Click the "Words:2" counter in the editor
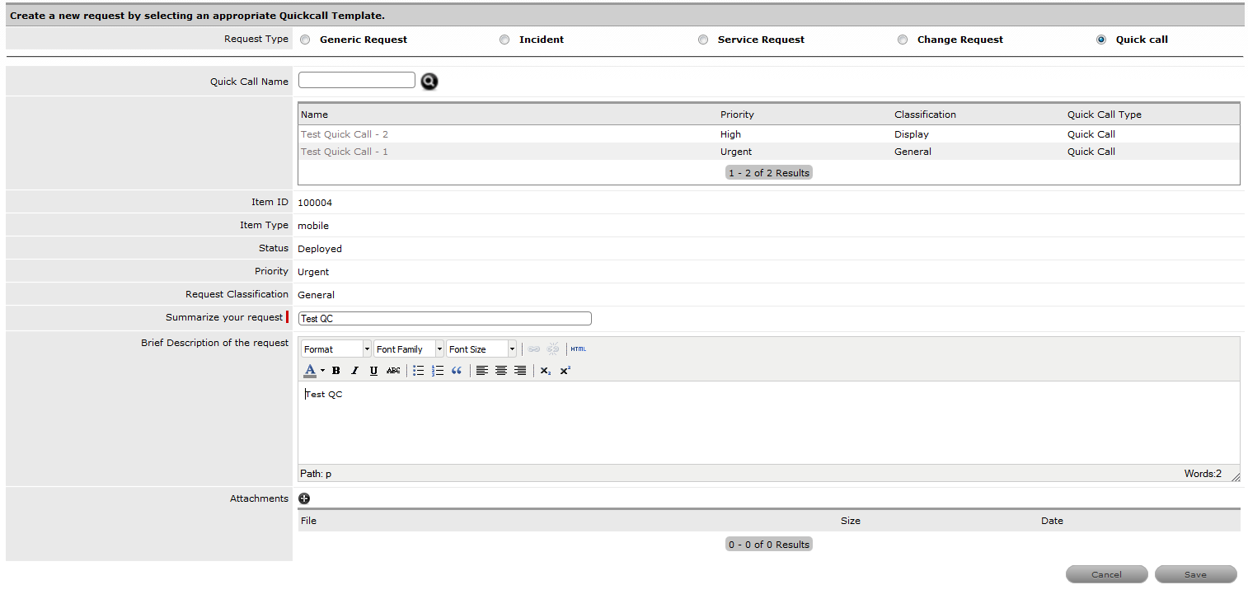The height and width of the screenshot is (599, 1248). point(1203,475)
